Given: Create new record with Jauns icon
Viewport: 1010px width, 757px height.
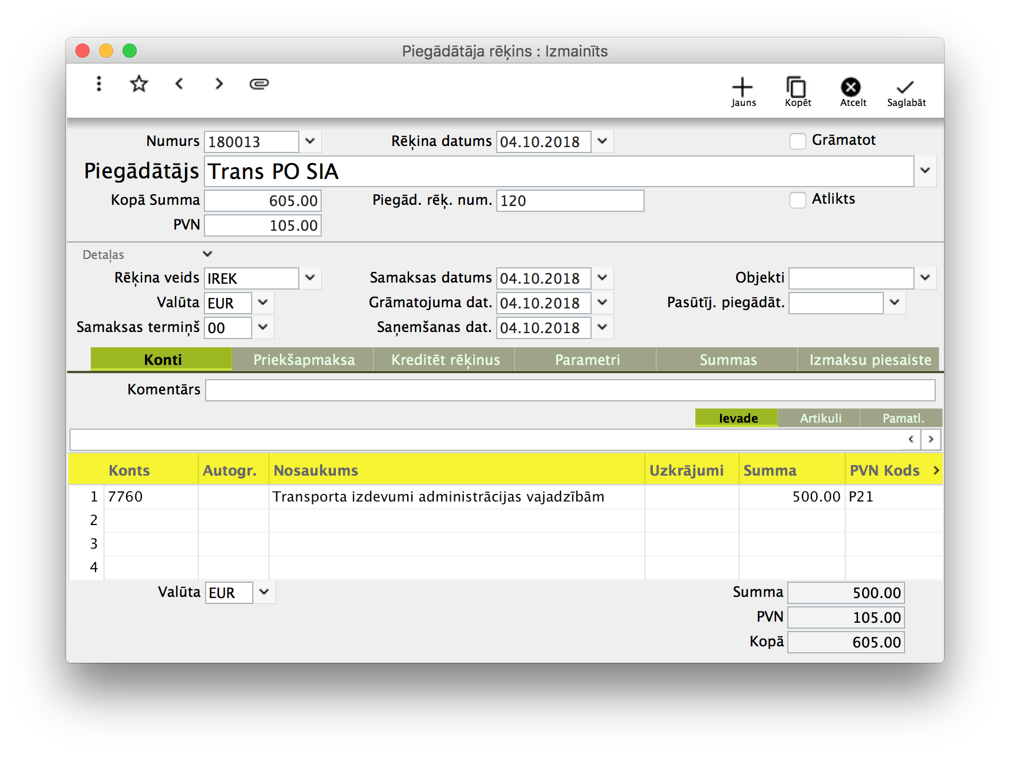Looking at the screenshot, I should (742, 92).
